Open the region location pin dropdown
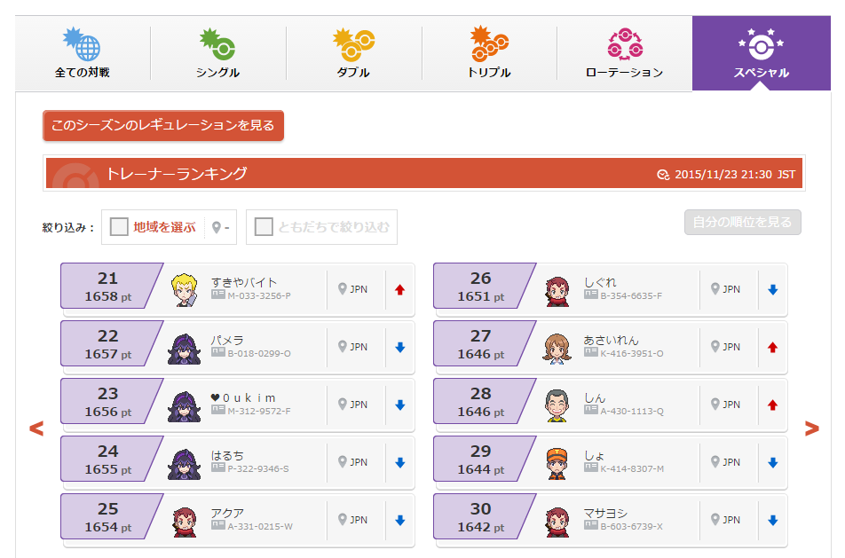This screenshot has width=845, height=558. [x=220, y=227]
